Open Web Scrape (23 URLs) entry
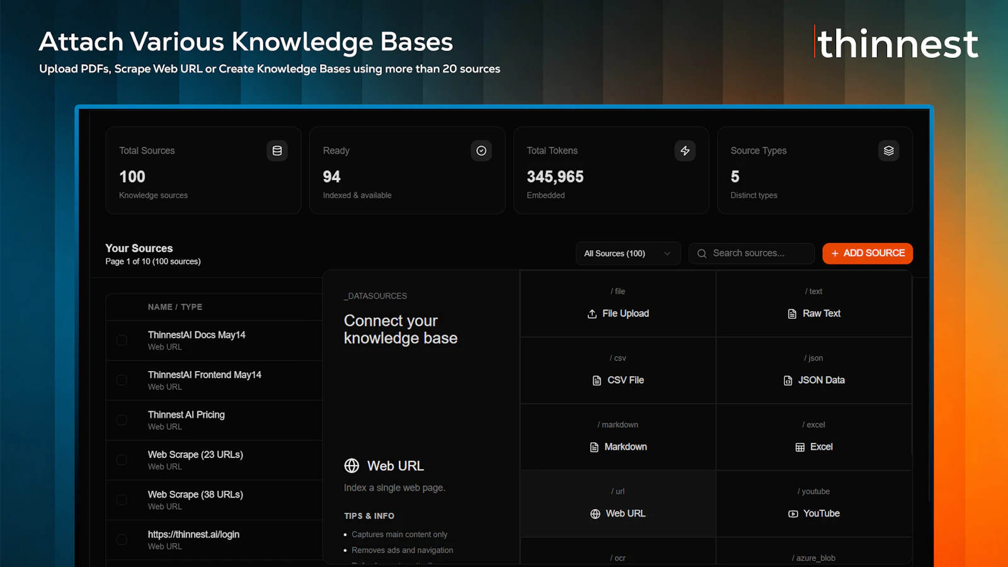The height and width of the screenshot is (567, 1008). [195, 454]
